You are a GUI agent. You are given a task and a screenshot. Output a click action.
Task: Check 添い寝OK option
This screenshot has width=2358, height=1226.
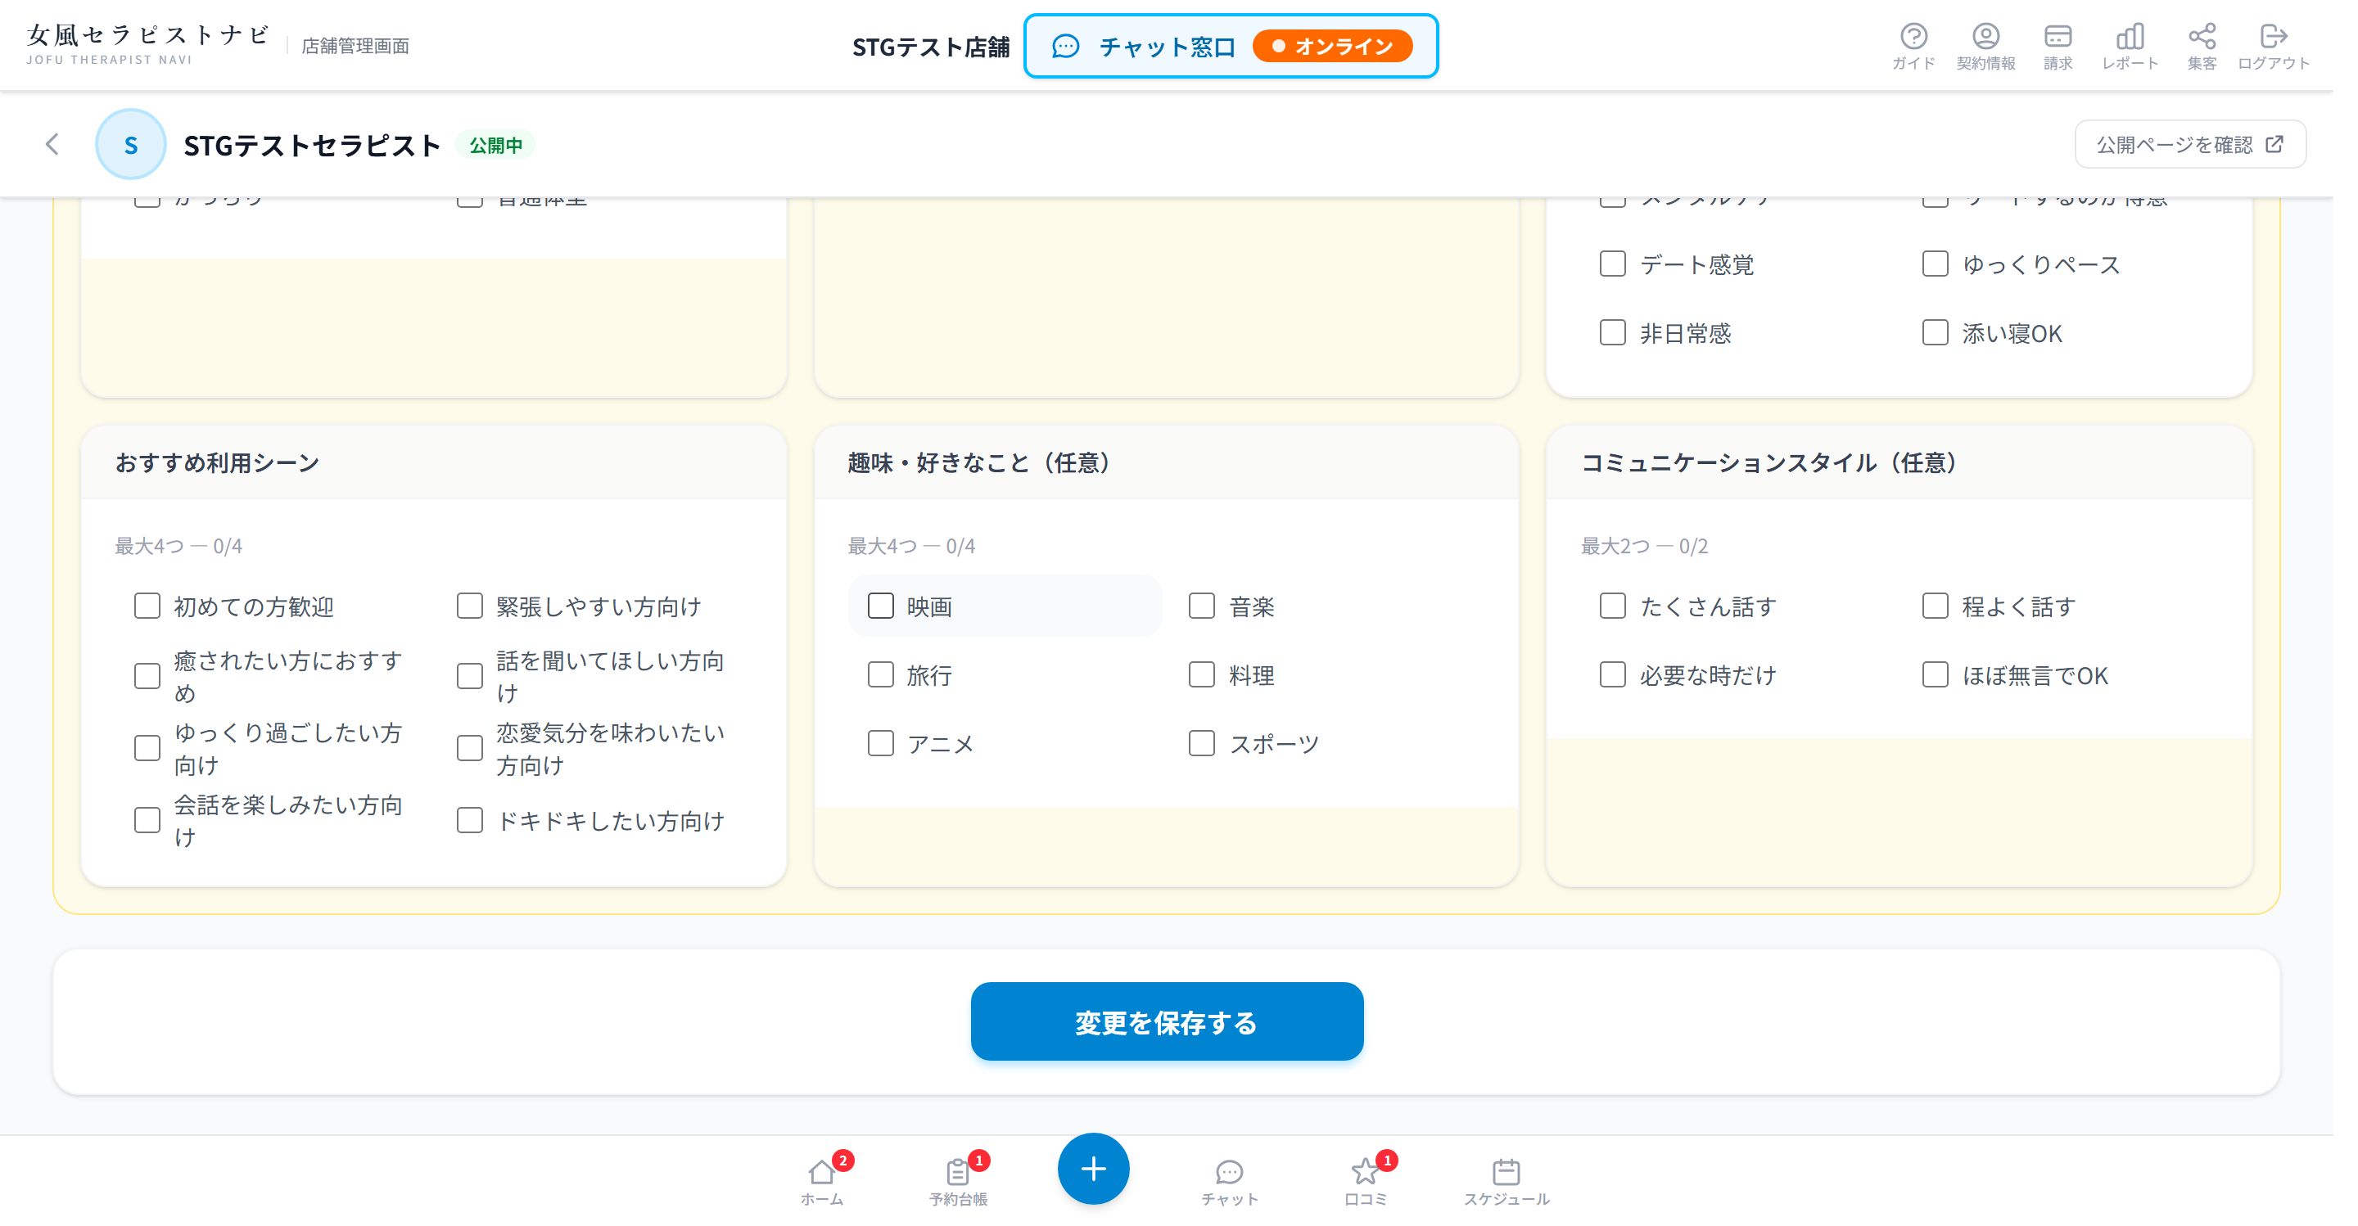[1955, 336]
